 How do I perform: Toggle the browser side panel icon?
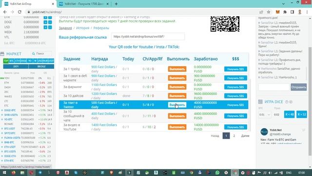[292, 12]
